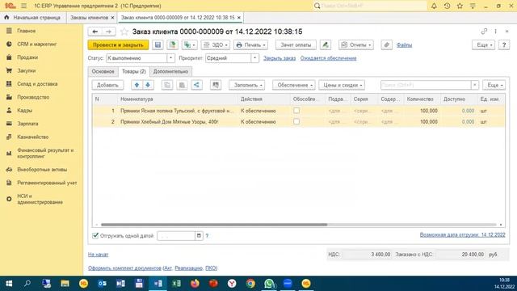Go back with the left arrow

(x=95, y=32)
